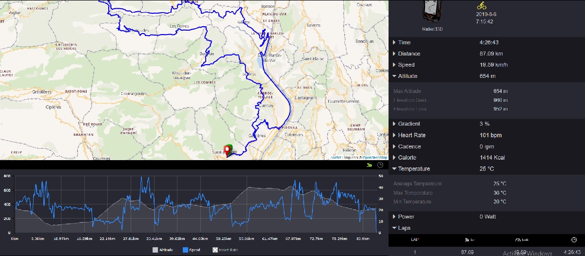Image resolution: width=585 pixels, height=256 pixels.
Task: Switch chart to time axis via clock icon
Action: pyautogui.click(x=380, y=165)
